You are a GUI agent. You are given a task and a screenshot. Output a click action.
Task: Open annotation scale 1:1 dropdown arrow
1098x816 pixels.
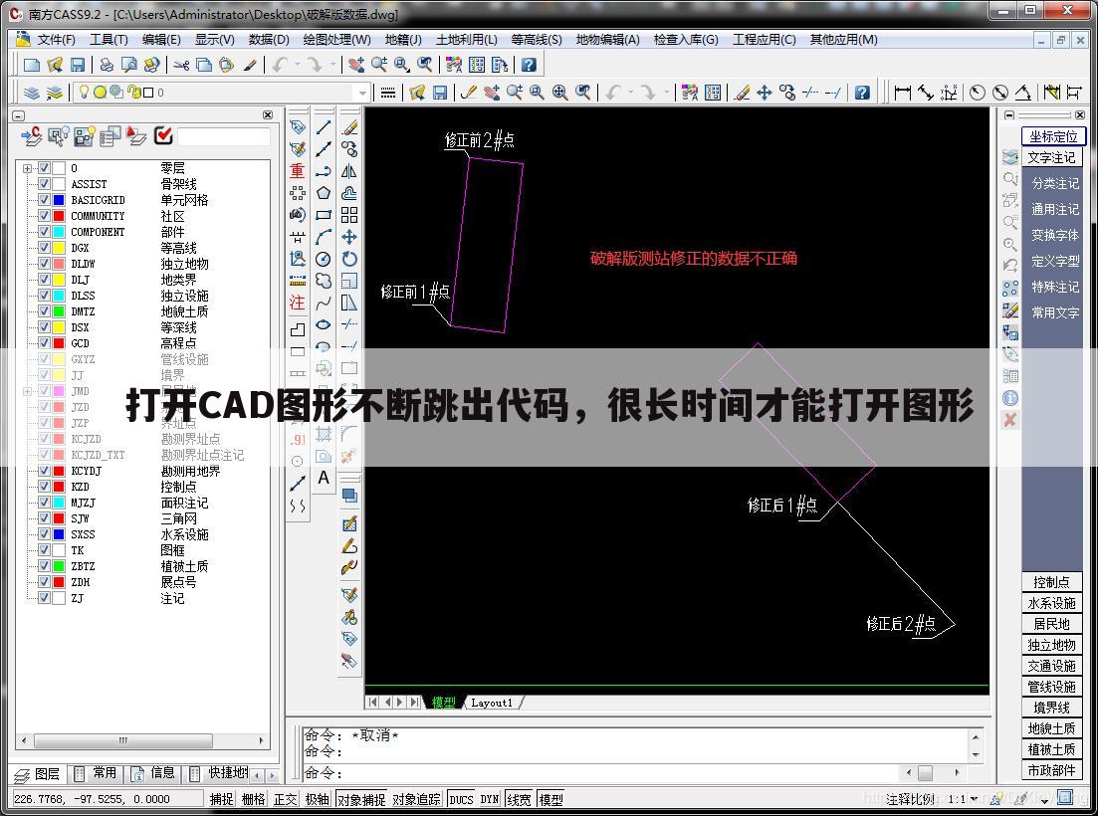pos(974,798)
